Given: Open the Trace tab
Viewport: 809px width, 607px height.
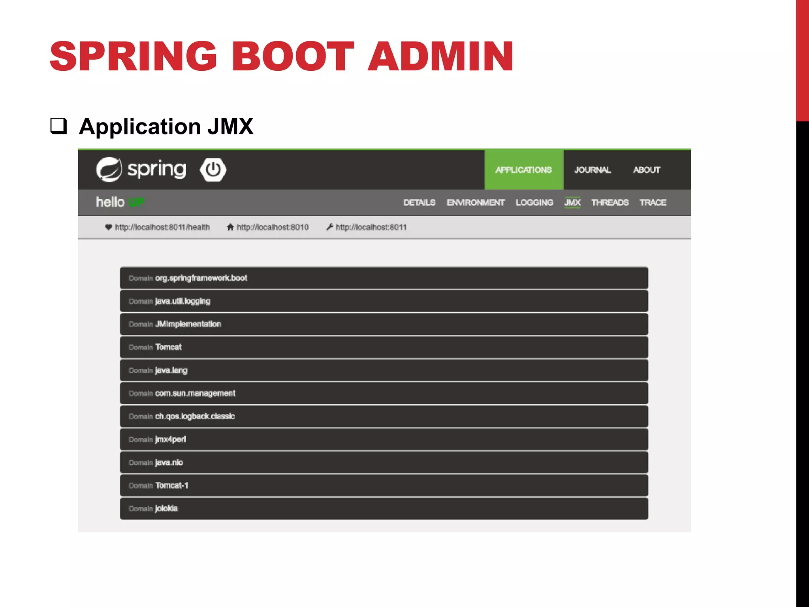Looking at the screenshot, I should click(x=653, y=202).
